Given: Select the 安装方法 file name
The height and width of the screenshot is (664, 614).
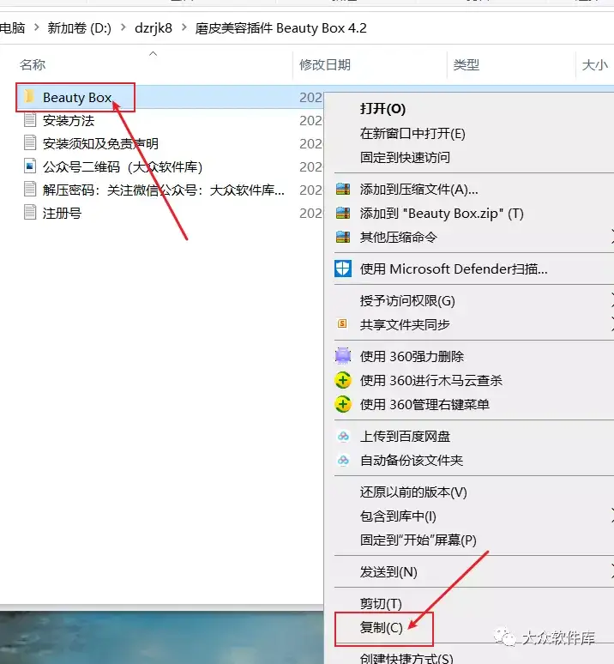Looking at the screenshot, I should pyautogui.click(x=69, y=121).
